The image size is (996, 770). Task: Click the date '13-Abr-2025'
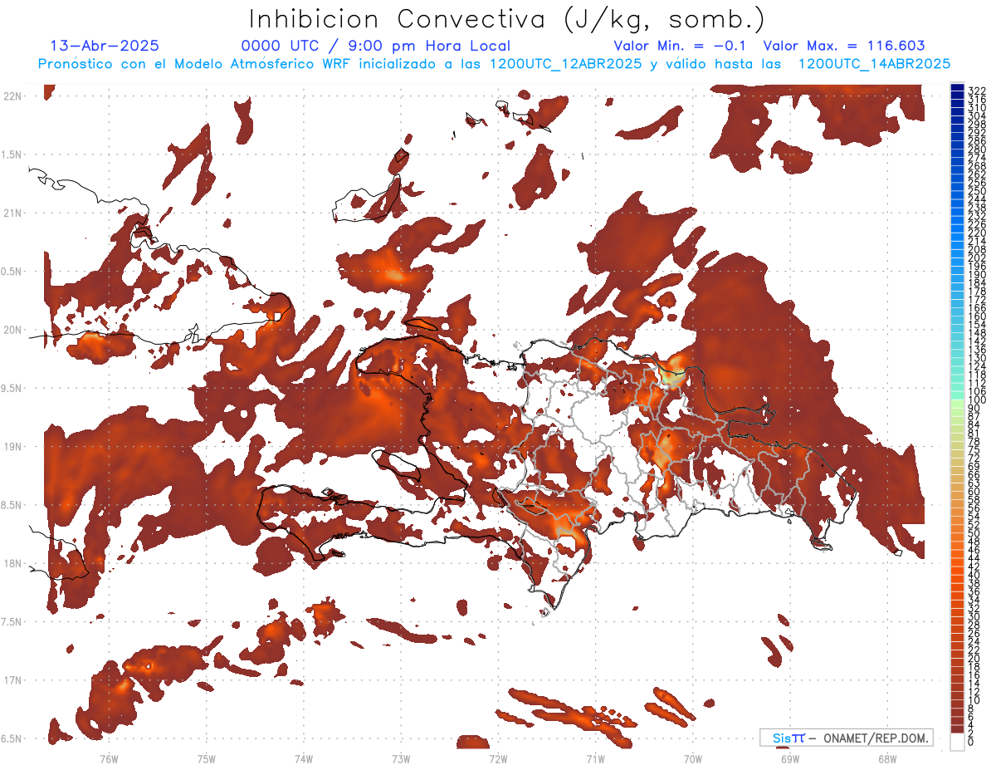point(105,46)
